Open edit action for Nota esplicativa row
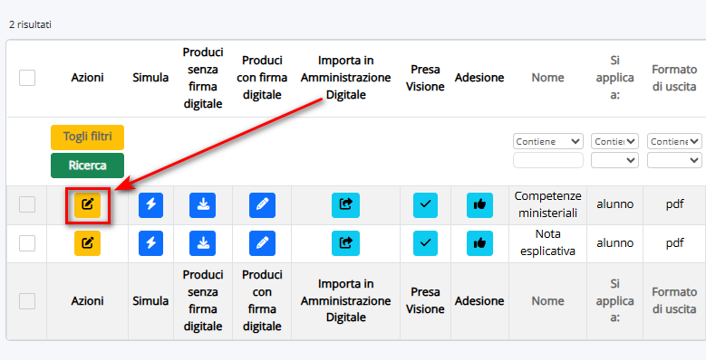 pos(87,243)
